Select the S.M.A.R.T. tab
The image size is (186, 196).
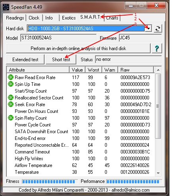[91, 17]
